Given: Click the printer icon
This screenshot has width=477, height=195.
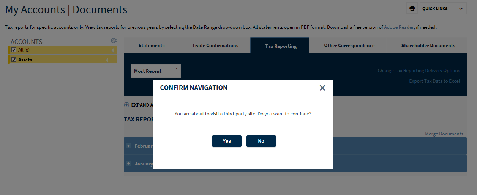Looking at the screenshot, I should click(x=412, y=8).
